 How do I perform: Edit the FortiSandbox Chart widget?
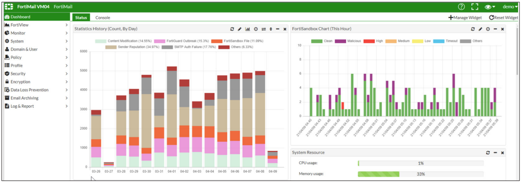click(x=480, y=29)
